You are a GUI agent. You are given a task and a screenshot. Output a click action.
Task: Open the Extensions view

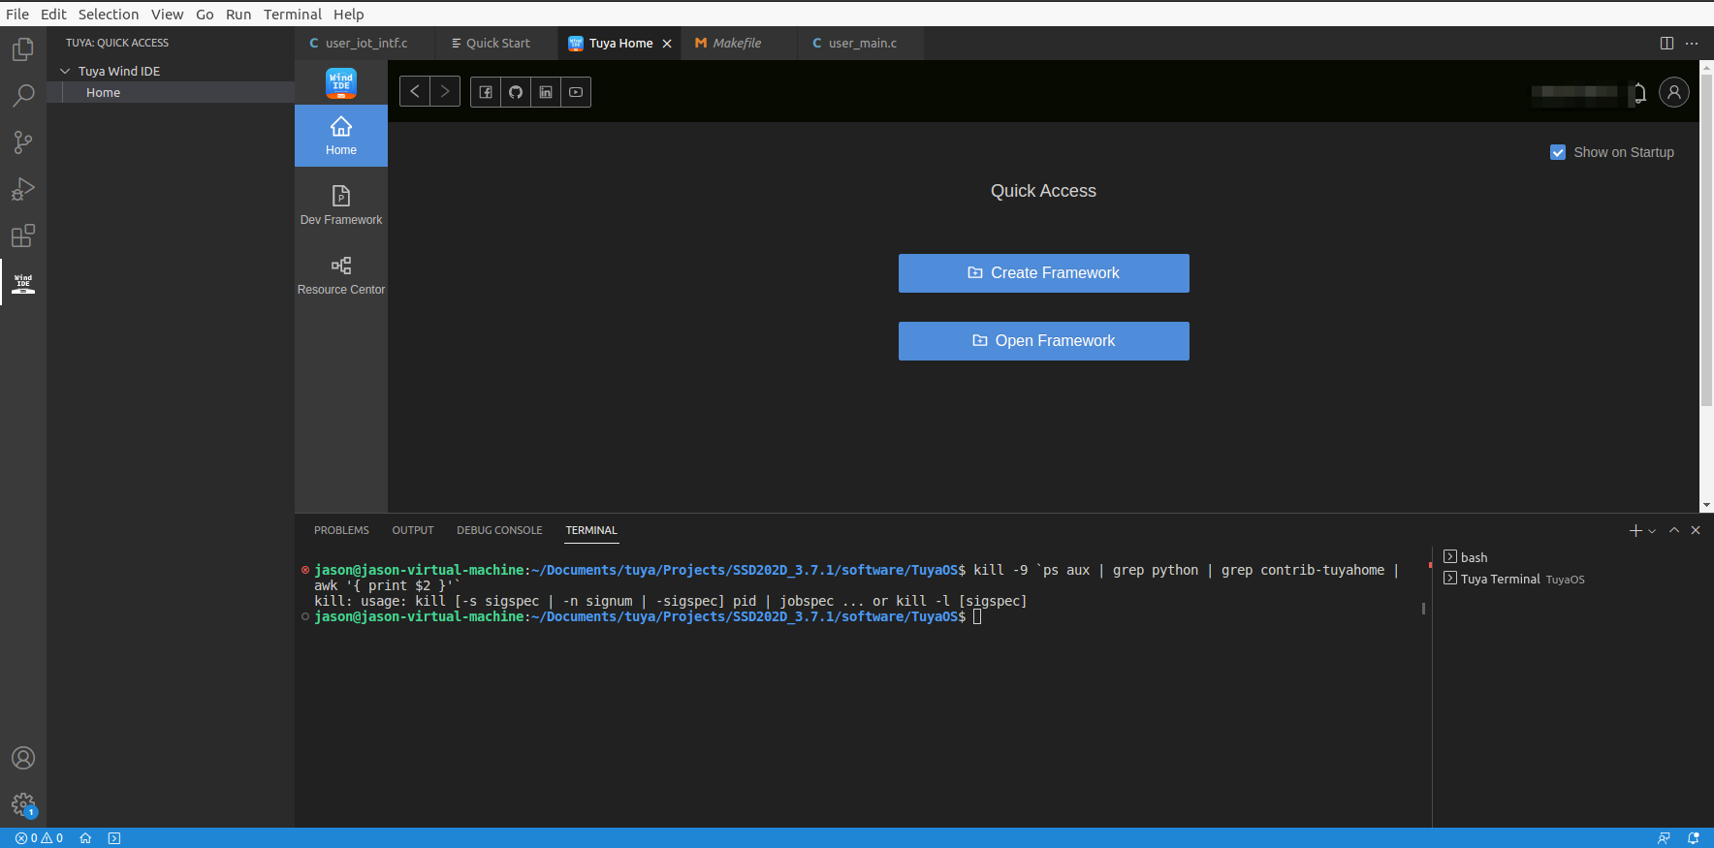click(x=23, y=236)
